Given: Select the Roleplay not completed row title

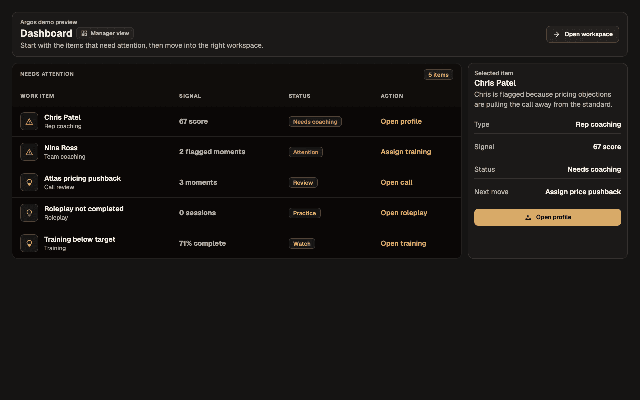Looking at the screenshot, I should coord(84,209).
